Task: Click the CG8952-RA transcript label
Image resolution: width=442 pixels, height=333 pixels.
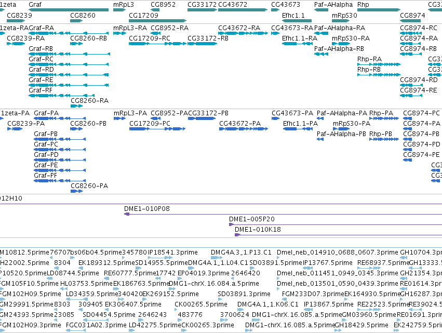Action: coord(170,28)
